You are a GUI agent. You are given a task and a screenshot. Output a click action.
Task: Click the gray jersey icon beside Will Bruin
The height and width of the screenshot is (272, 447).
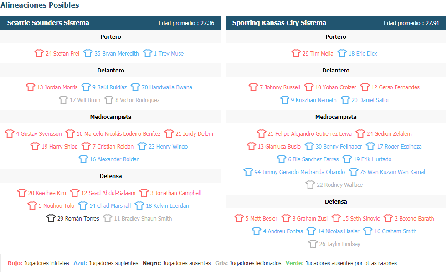coord(63,100)
